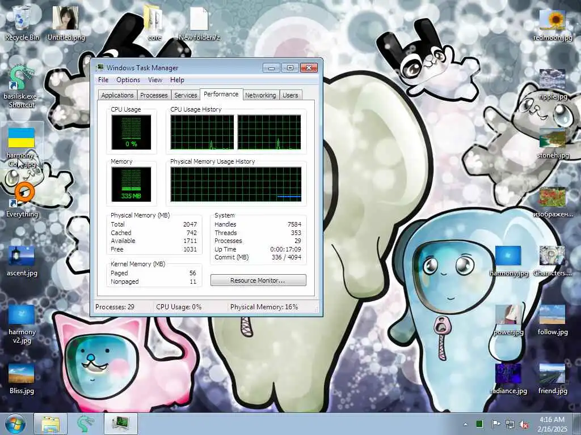This screenshot has width=581, height=435.
Task: Click the Up Time value 0:00:17:09
Action: click(286, 249)
